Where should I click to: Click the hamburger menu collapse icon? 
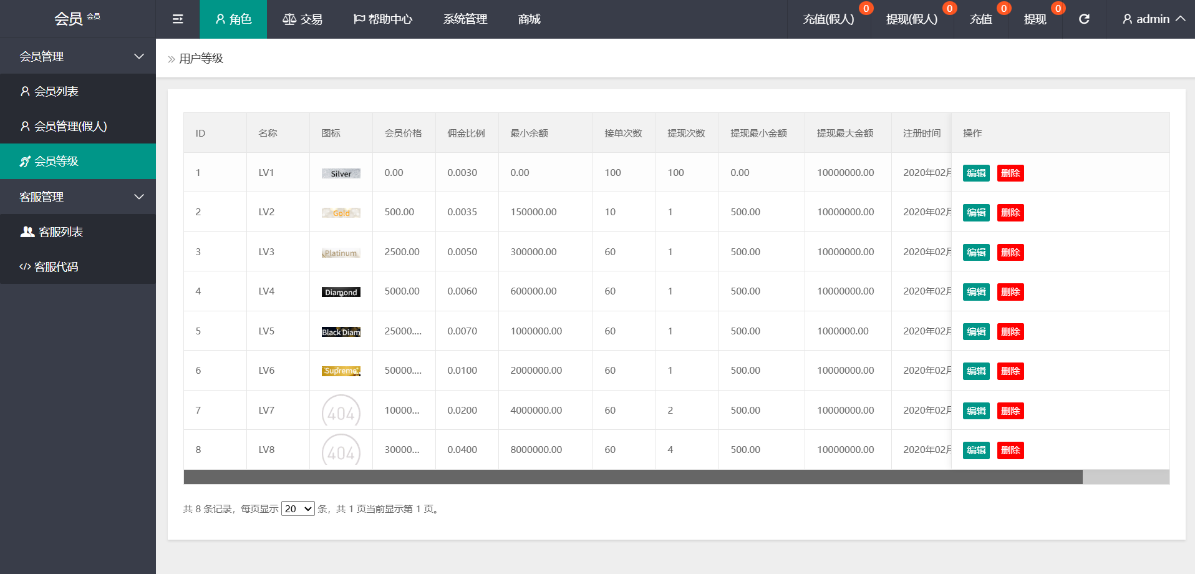pyautogui.click(x=178, y=19)
